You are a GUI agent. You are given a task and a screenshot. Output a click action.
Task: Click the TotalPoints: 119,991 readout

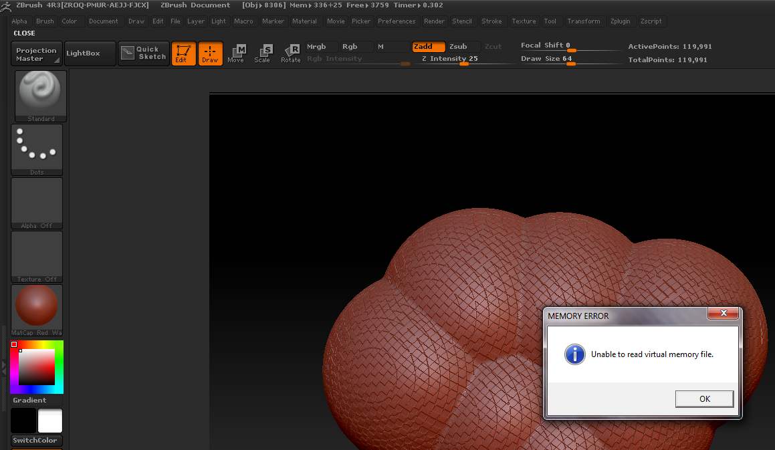pos(668,60)
